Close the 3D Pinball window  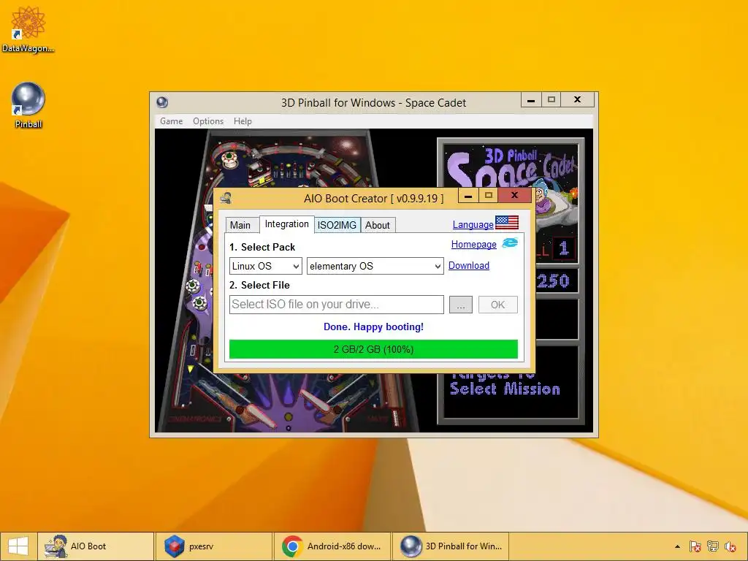578,99
